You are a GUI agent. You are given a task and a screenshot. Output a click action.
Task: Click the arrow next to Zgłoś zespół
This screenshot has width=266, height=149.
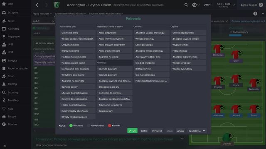[x=261, y=5]
